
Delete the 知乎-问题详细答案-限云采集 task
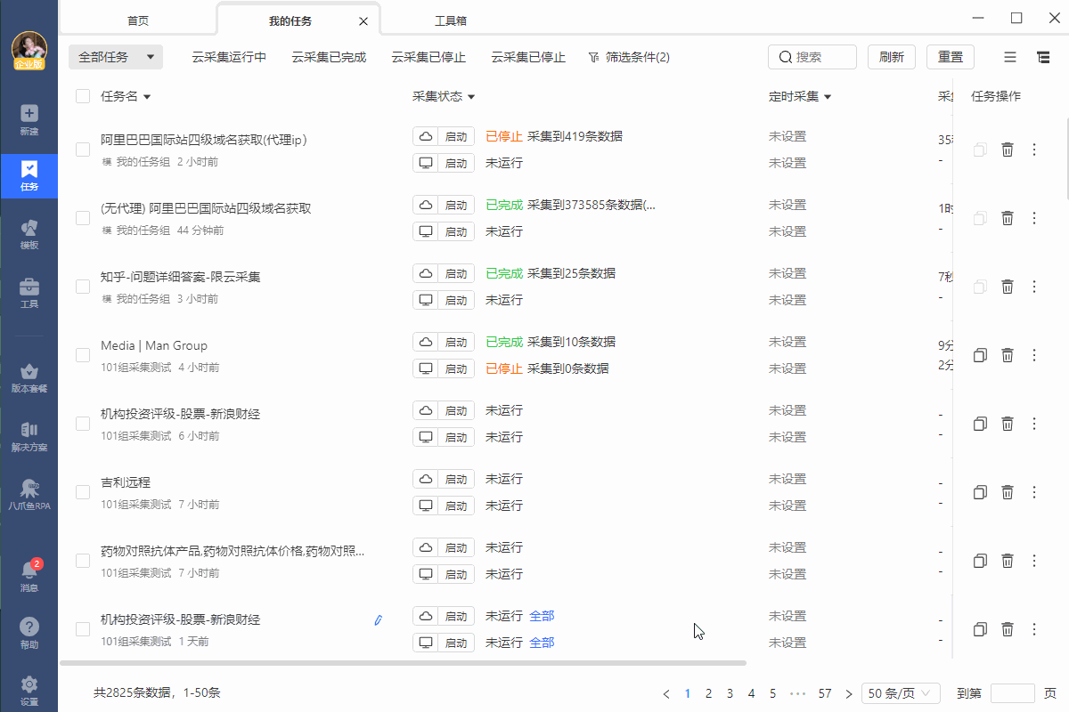pyautogui.click(x=1008, y=287)
